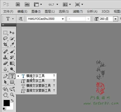Open the 滤镜(T) menu
Viewport: 121px width, 112px height.
(78, 12)
